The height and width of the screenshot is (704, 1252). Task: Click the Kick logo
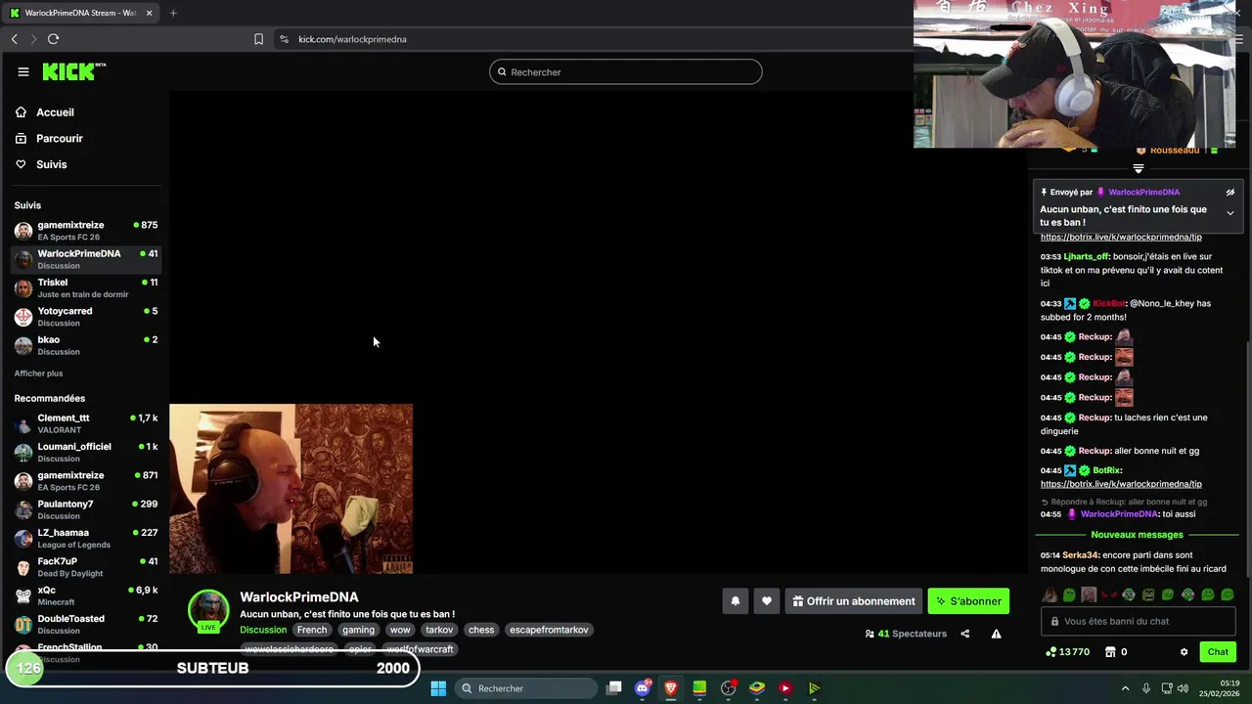point(73,71)
